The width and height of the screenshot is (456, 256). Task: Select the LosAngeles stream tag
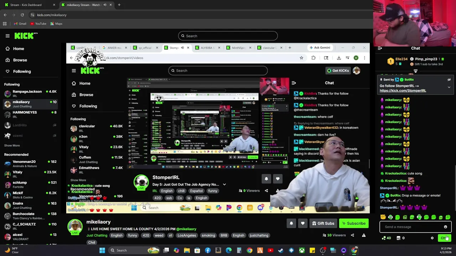187,235
